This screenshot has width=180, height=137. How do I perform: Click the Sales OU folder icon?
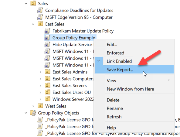click(33, 3)
